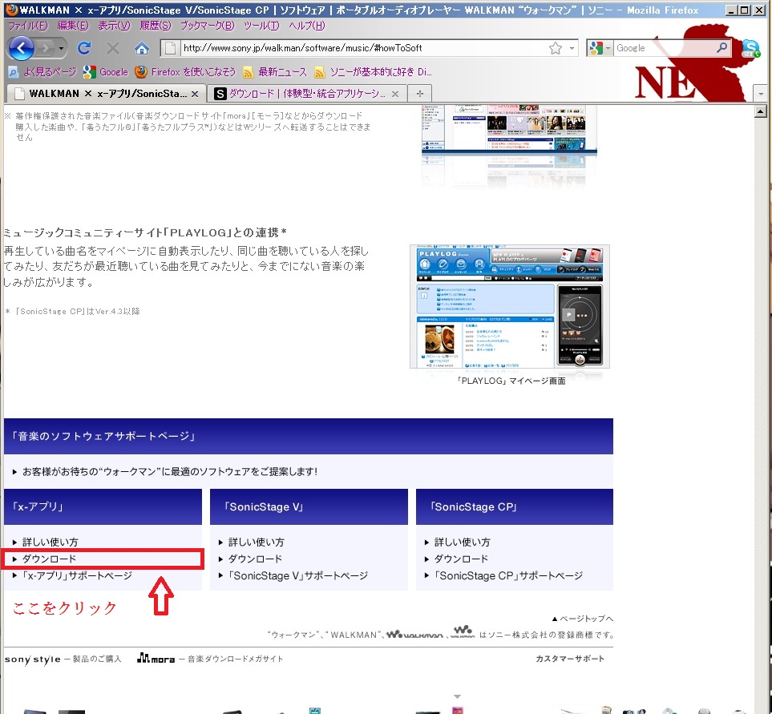Open a new tab with the plus button
This screenshot has width=772, height=714.
tap(419, 94)
